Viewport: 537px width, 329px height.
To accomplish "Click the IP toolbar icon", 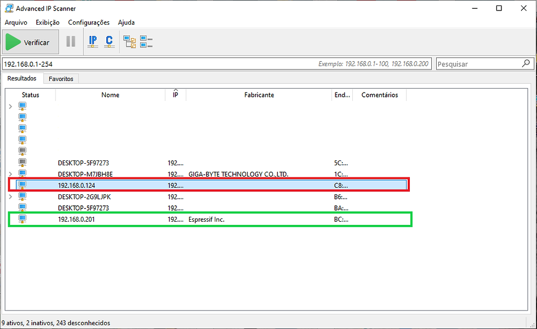I will pyautogui.click(x=93, y=42).
